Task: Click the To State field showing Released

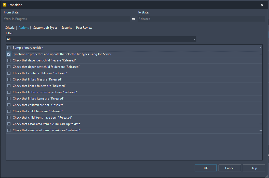Action: point(201,18)
